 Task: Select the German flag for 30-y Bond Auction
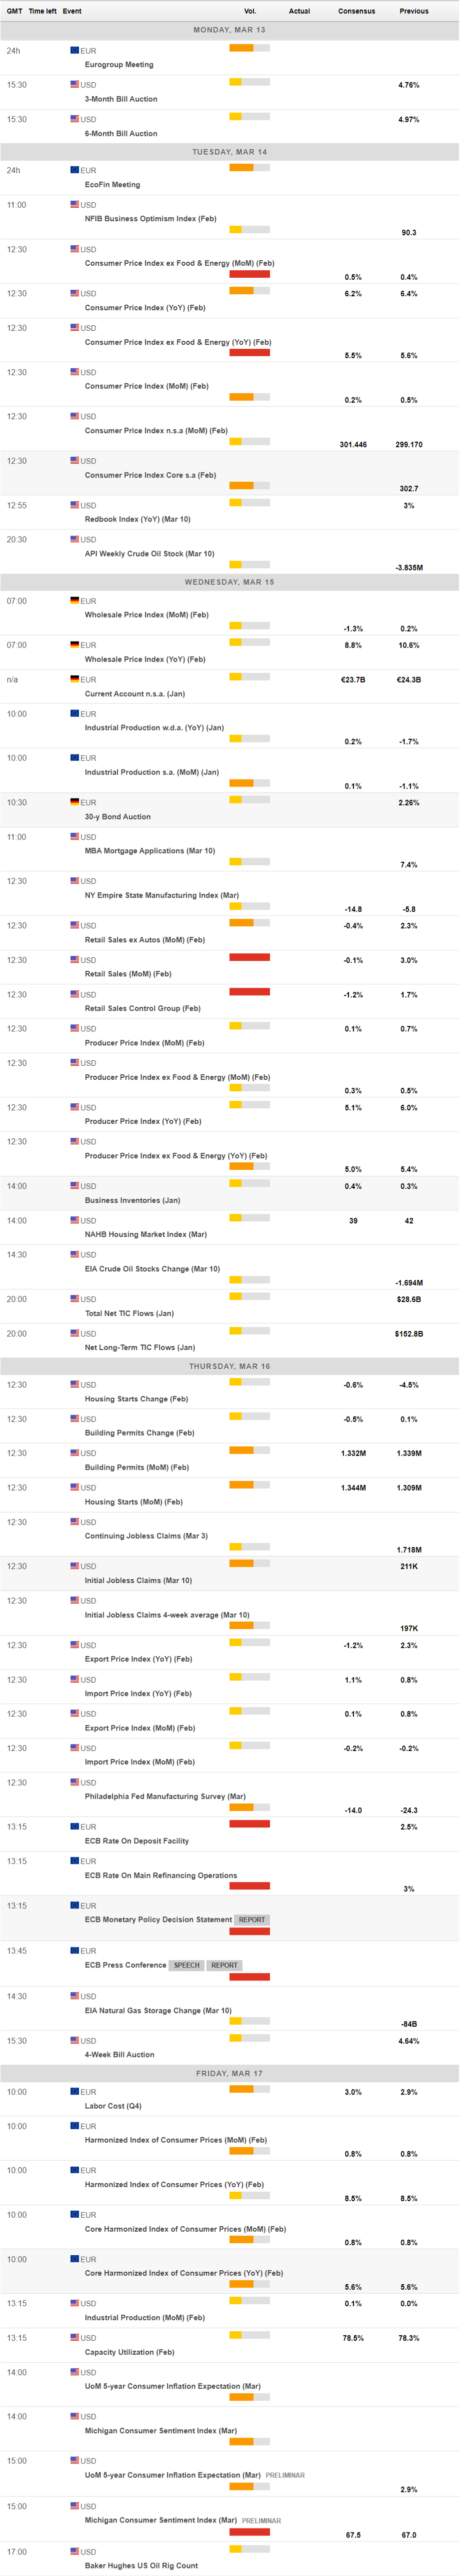(x=75, y=802)
